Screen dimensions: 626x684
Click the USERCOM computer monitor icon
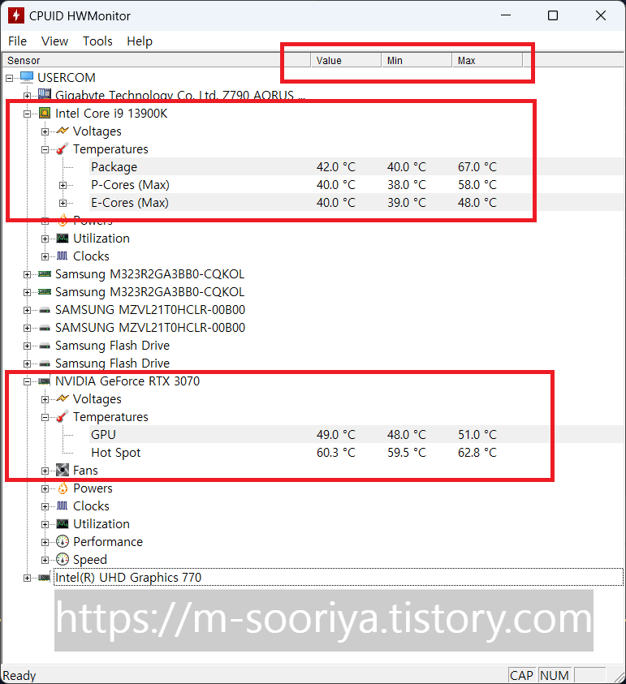[27, 77]
